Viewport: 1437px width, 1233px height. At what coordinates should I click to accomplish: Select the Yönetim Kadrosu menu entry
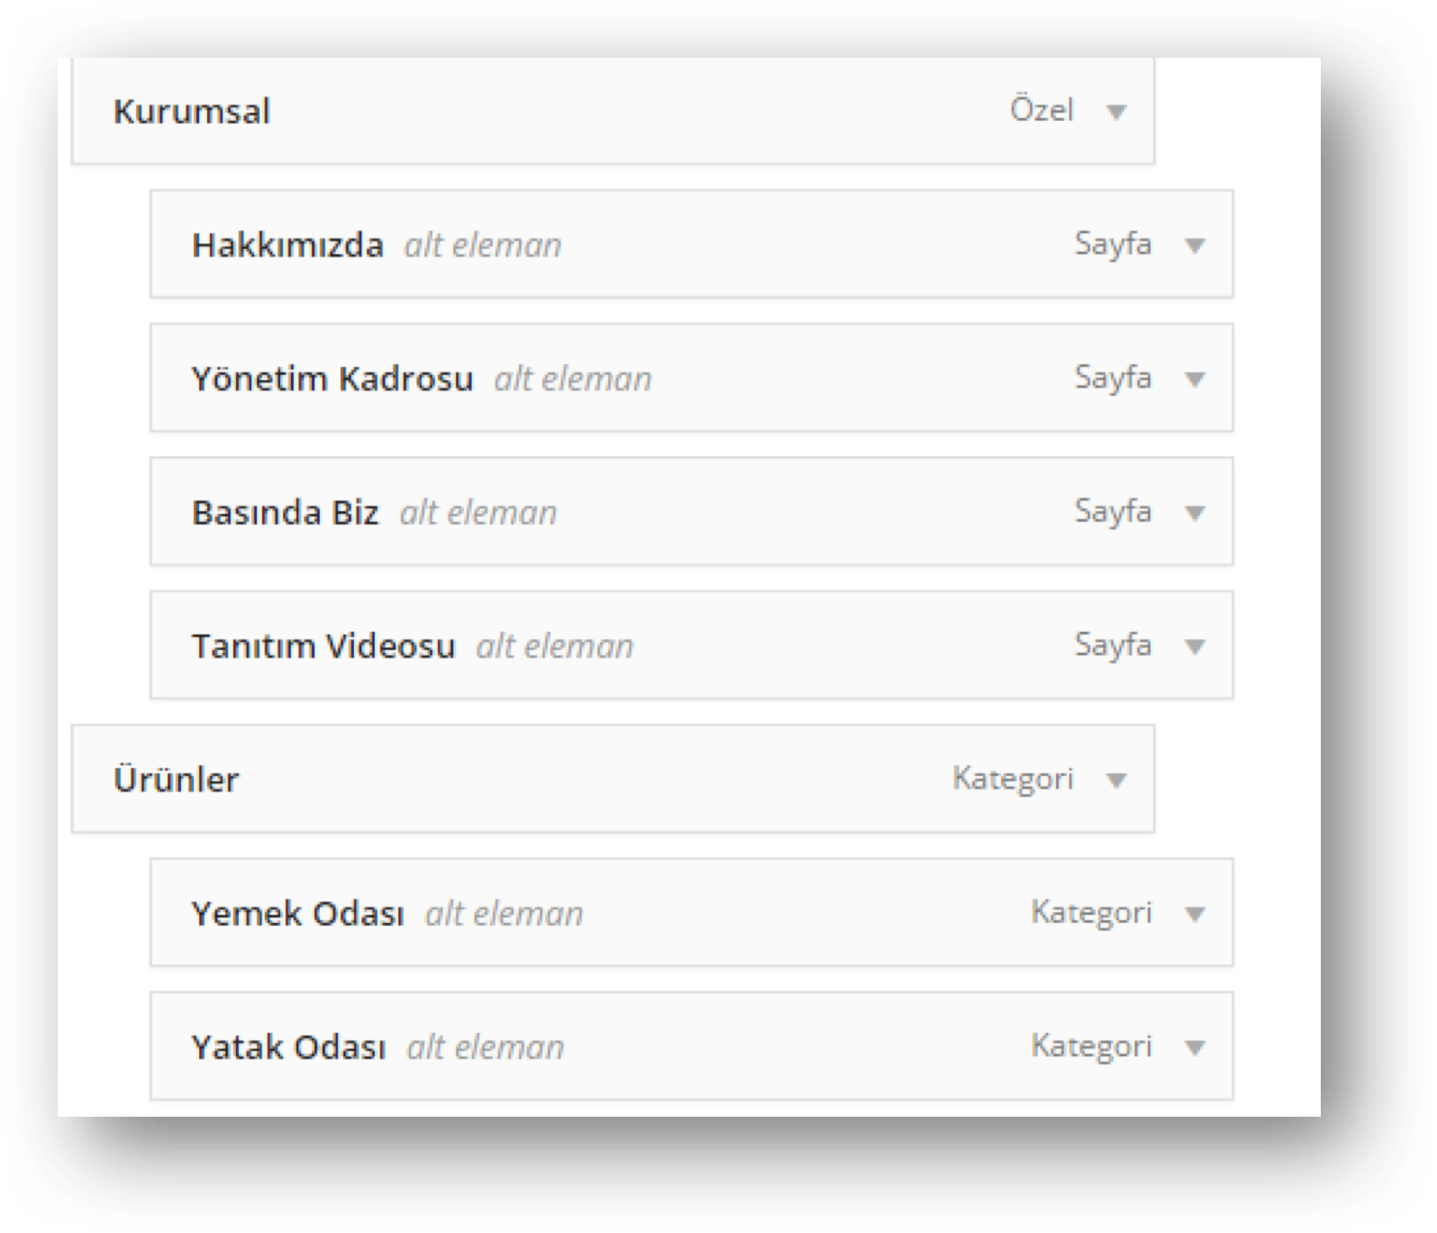[x=332, y=379]
